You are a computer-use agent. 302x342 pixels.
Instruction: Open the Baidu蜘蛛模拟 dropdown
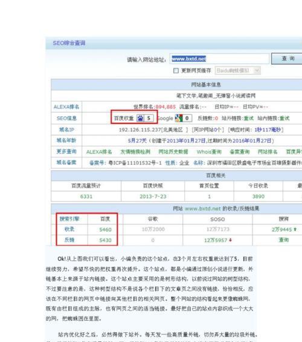237,70
